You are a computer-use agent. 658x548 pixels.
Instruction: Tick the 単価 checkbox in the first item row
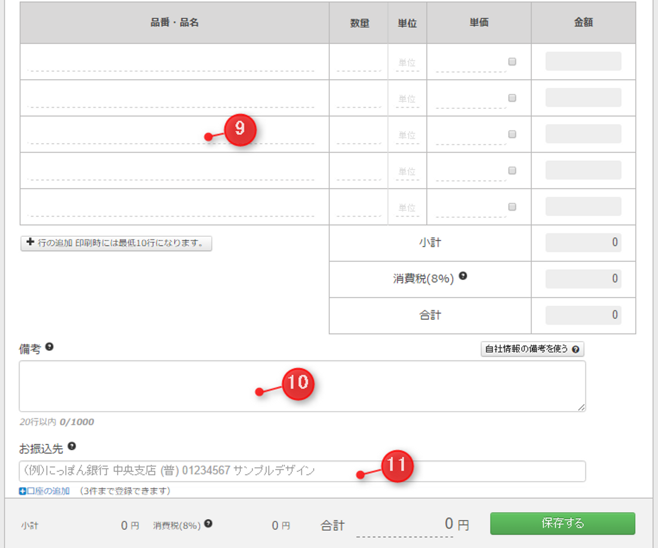[x=512, y=61]
